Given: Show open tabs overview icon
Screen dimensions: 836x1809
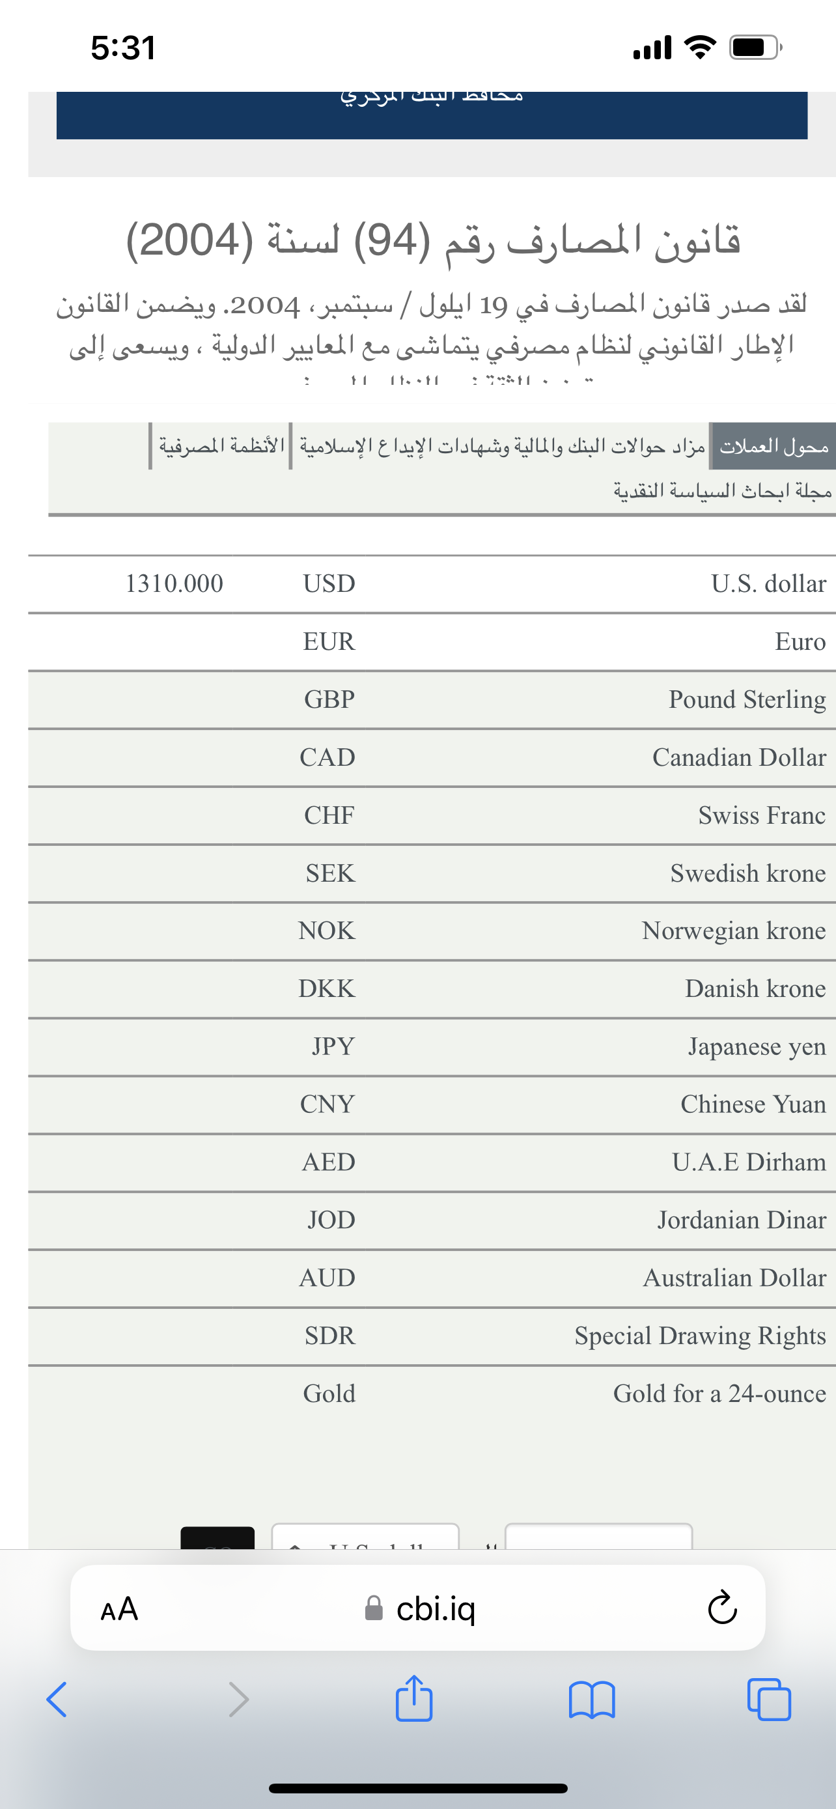Looking at the screenshot, I should click(x=770, y=1700).
